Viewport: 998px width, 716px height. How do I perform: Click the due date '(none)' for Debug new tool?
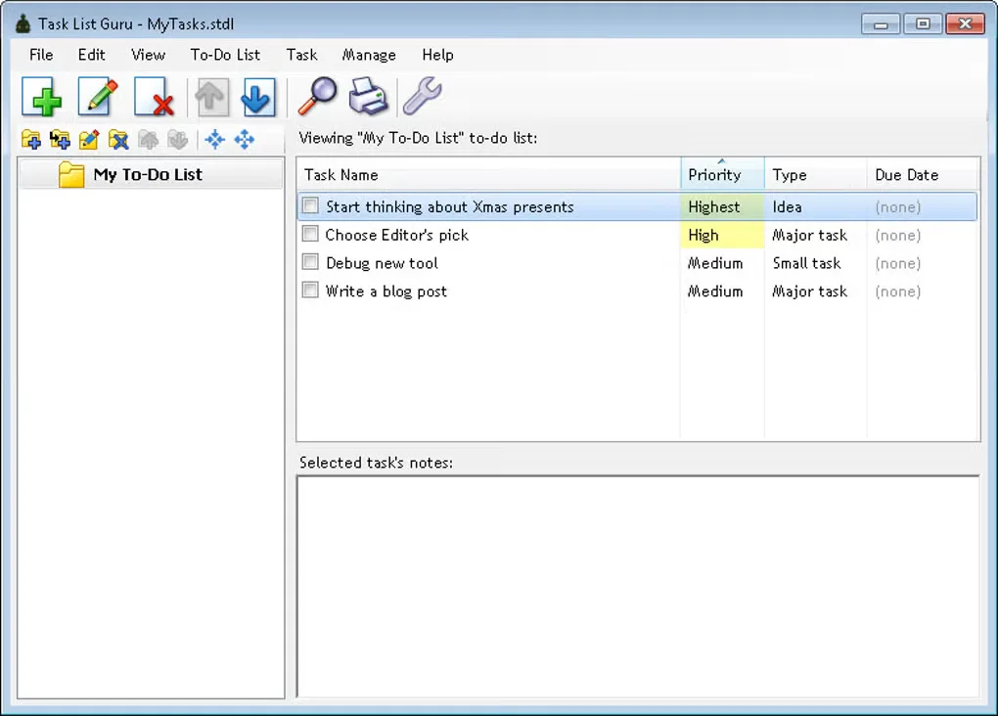pos(898,263)
